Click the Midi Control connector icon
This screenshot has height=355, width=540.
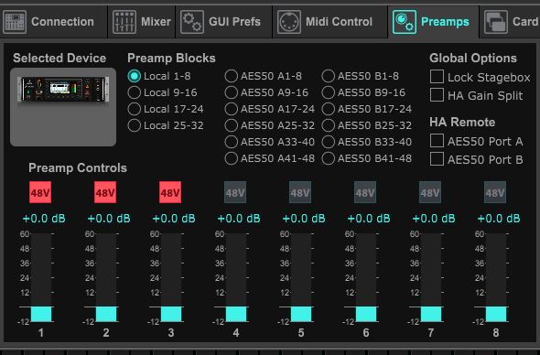pyautogui.click(x=289, y=22)
